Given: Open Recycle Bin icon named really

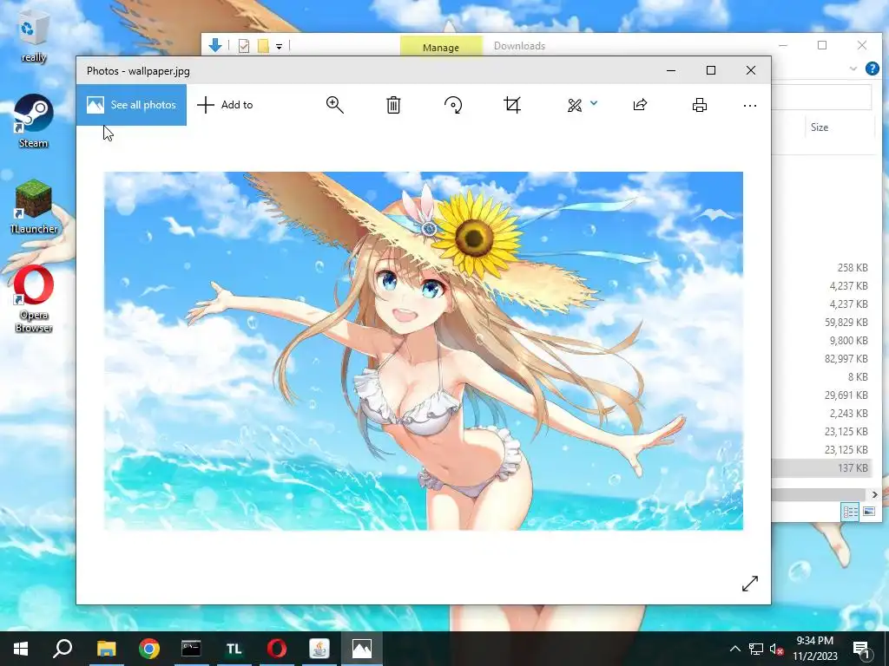Looking at the screenshot, I should (34, 38).
